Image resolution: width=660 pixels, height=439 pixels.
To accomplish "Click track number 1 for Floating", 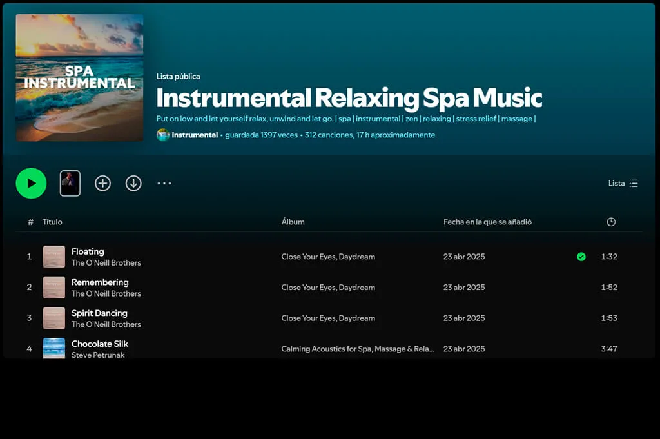I will (29, 257).
